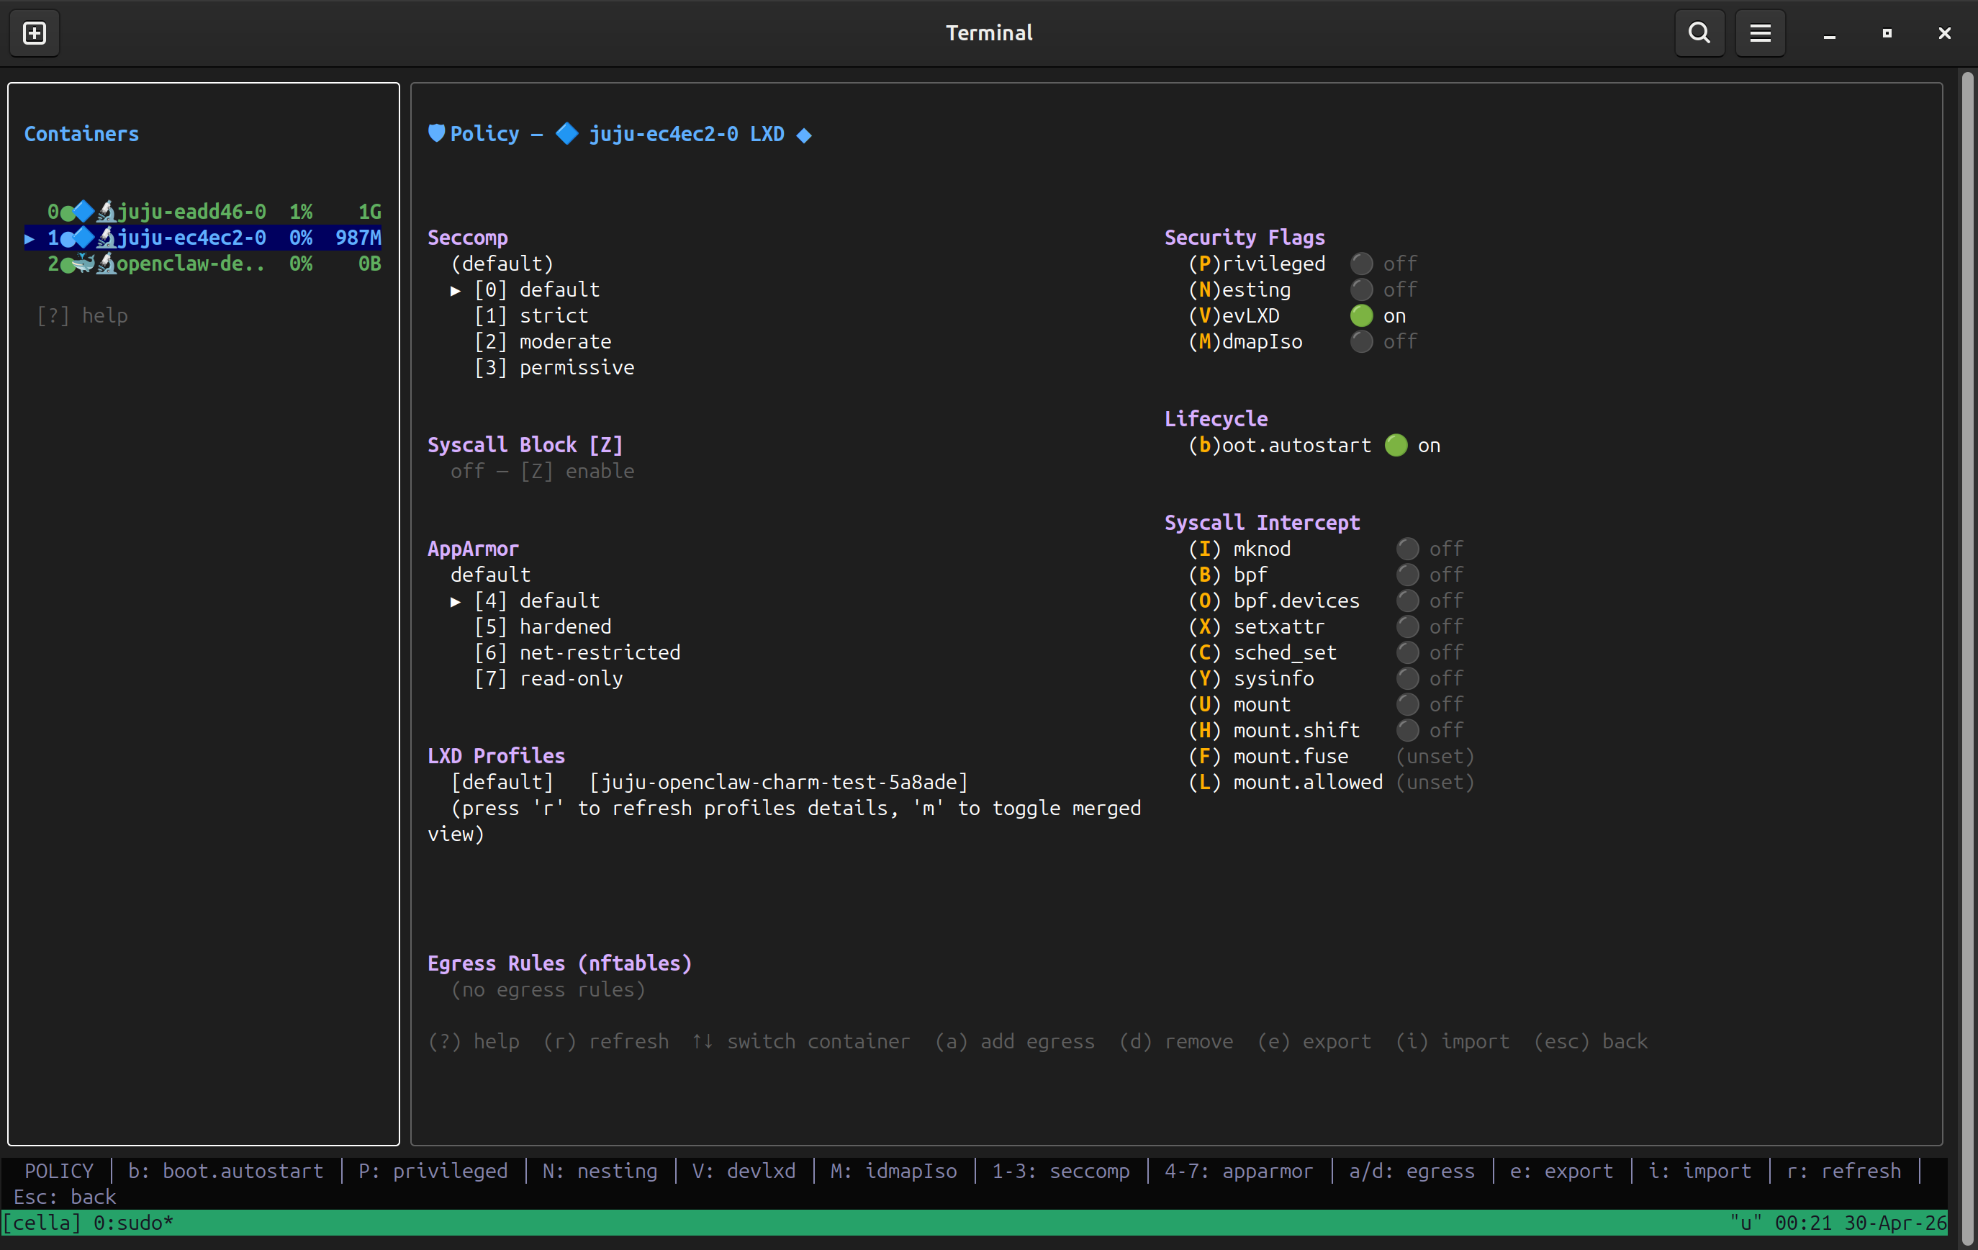The width and height of the screenshot is (1978, 1250).
Task: Click the blue diamond icon on juju-eadd46-0 row
Action: [x=83, y=212]
